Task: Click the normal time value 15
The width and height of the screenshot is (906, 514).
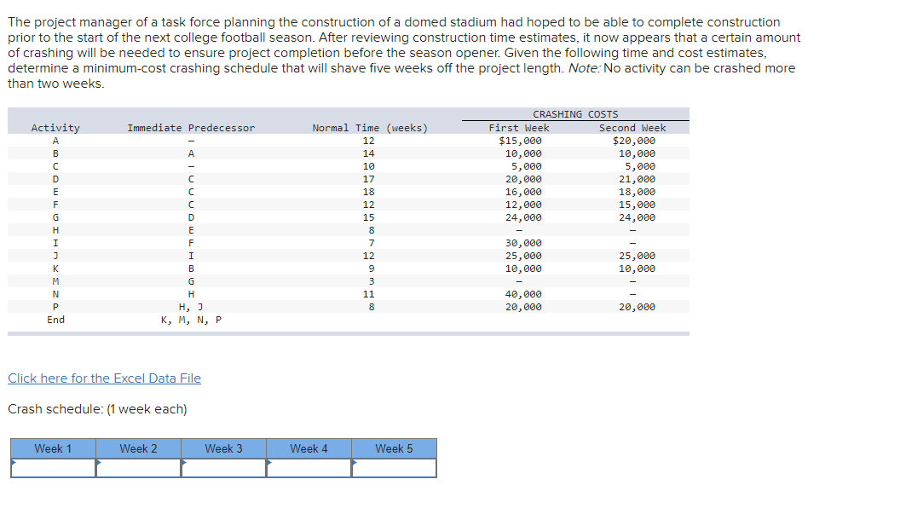Action: click(x=369, y=217)
